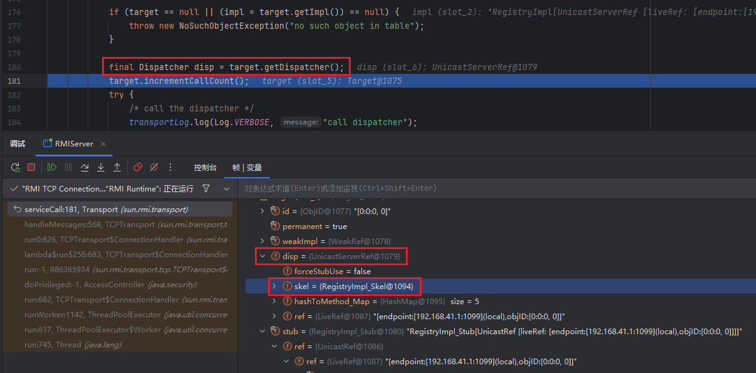Screen dimensions: 756x373
Task: Click the evaluate expression input field
Action: 495,188
